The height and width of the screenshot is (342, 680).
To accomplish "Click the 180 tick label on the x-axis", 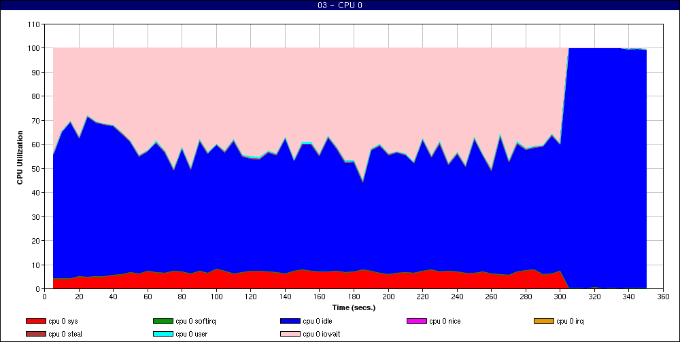I will [354, 297].
